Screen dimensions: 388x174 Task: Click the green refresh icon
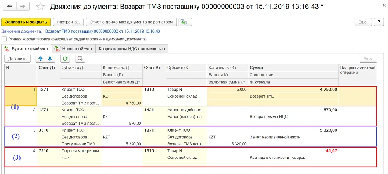coord(65,59)
